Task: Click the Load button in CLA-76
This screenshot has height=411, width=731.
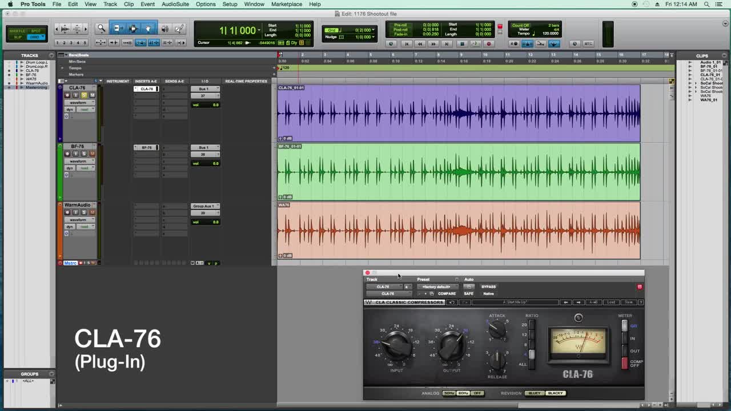Action: [x=611, y=302]
